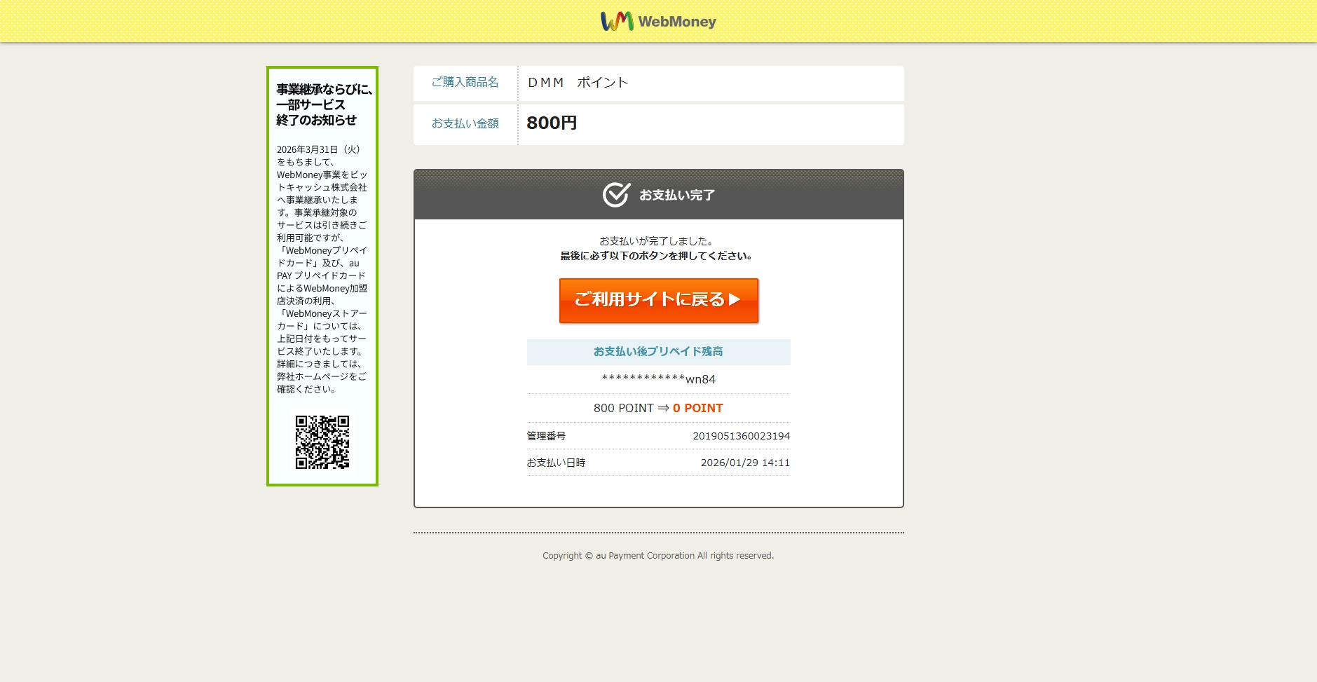Click the お支払いが完了しました message
The image size is (1317, 682).
coord(657,241)
